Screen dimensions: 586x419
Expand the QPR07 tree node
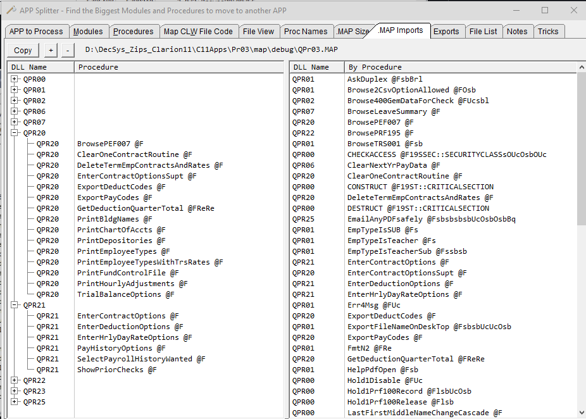click(x=15, y=122)
